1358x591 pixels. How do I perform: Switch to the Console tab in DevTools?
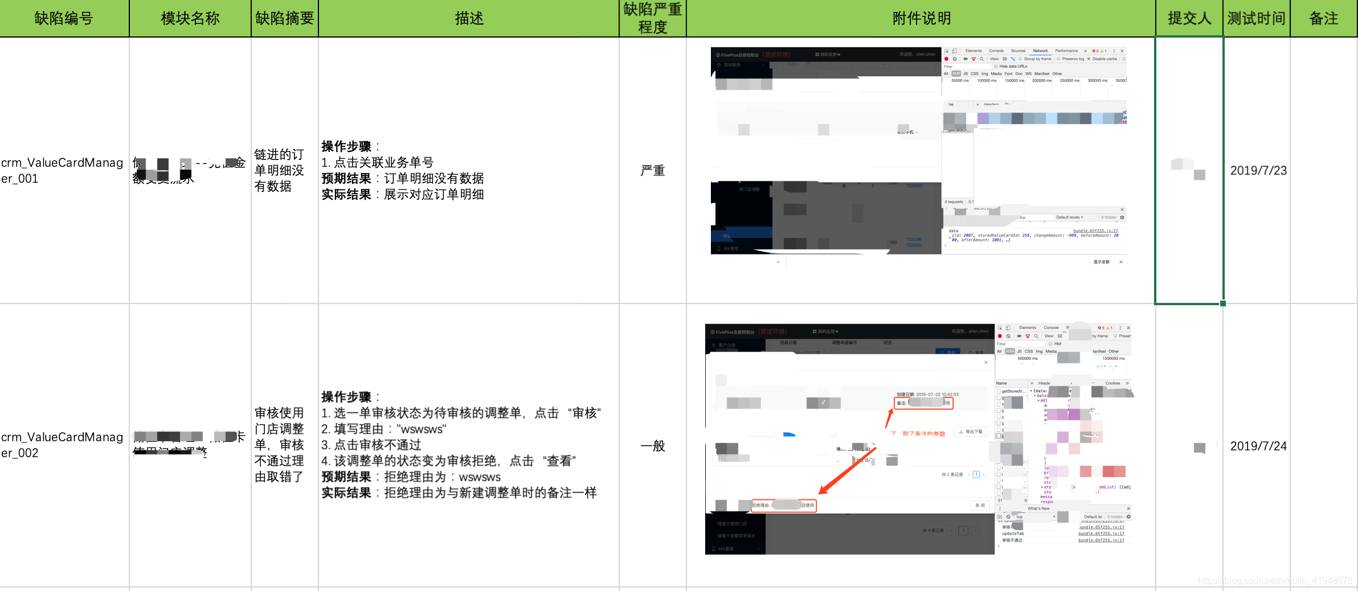[x=996, y=51]
